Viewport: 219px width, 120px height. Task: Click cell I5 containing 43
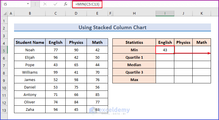(x=165, y=50)
